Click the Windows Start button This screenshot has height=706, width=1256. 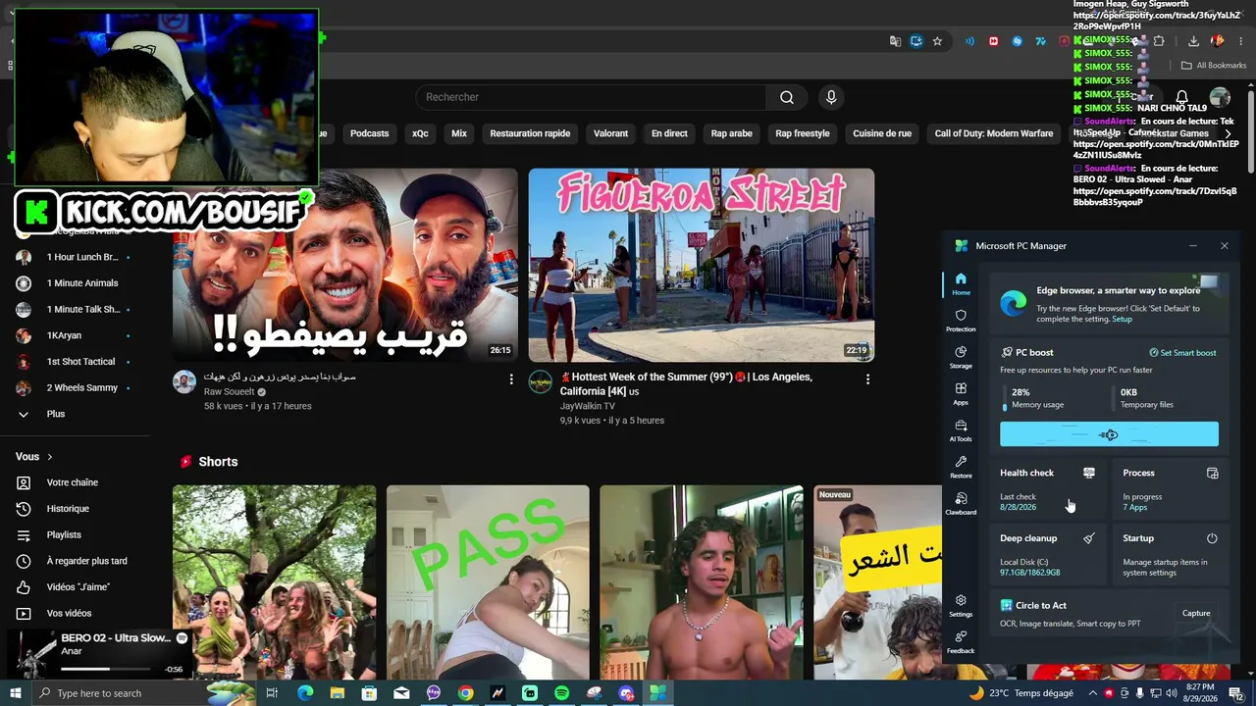coord(16,693)
